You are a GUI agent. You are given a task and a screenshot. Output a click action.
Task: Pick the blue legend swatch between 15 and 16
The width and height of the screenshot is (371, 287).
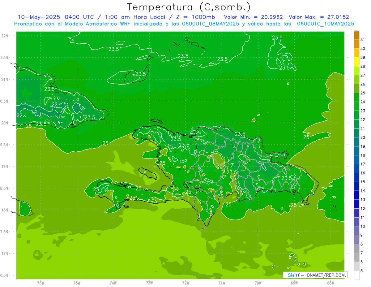click(356, 178)
